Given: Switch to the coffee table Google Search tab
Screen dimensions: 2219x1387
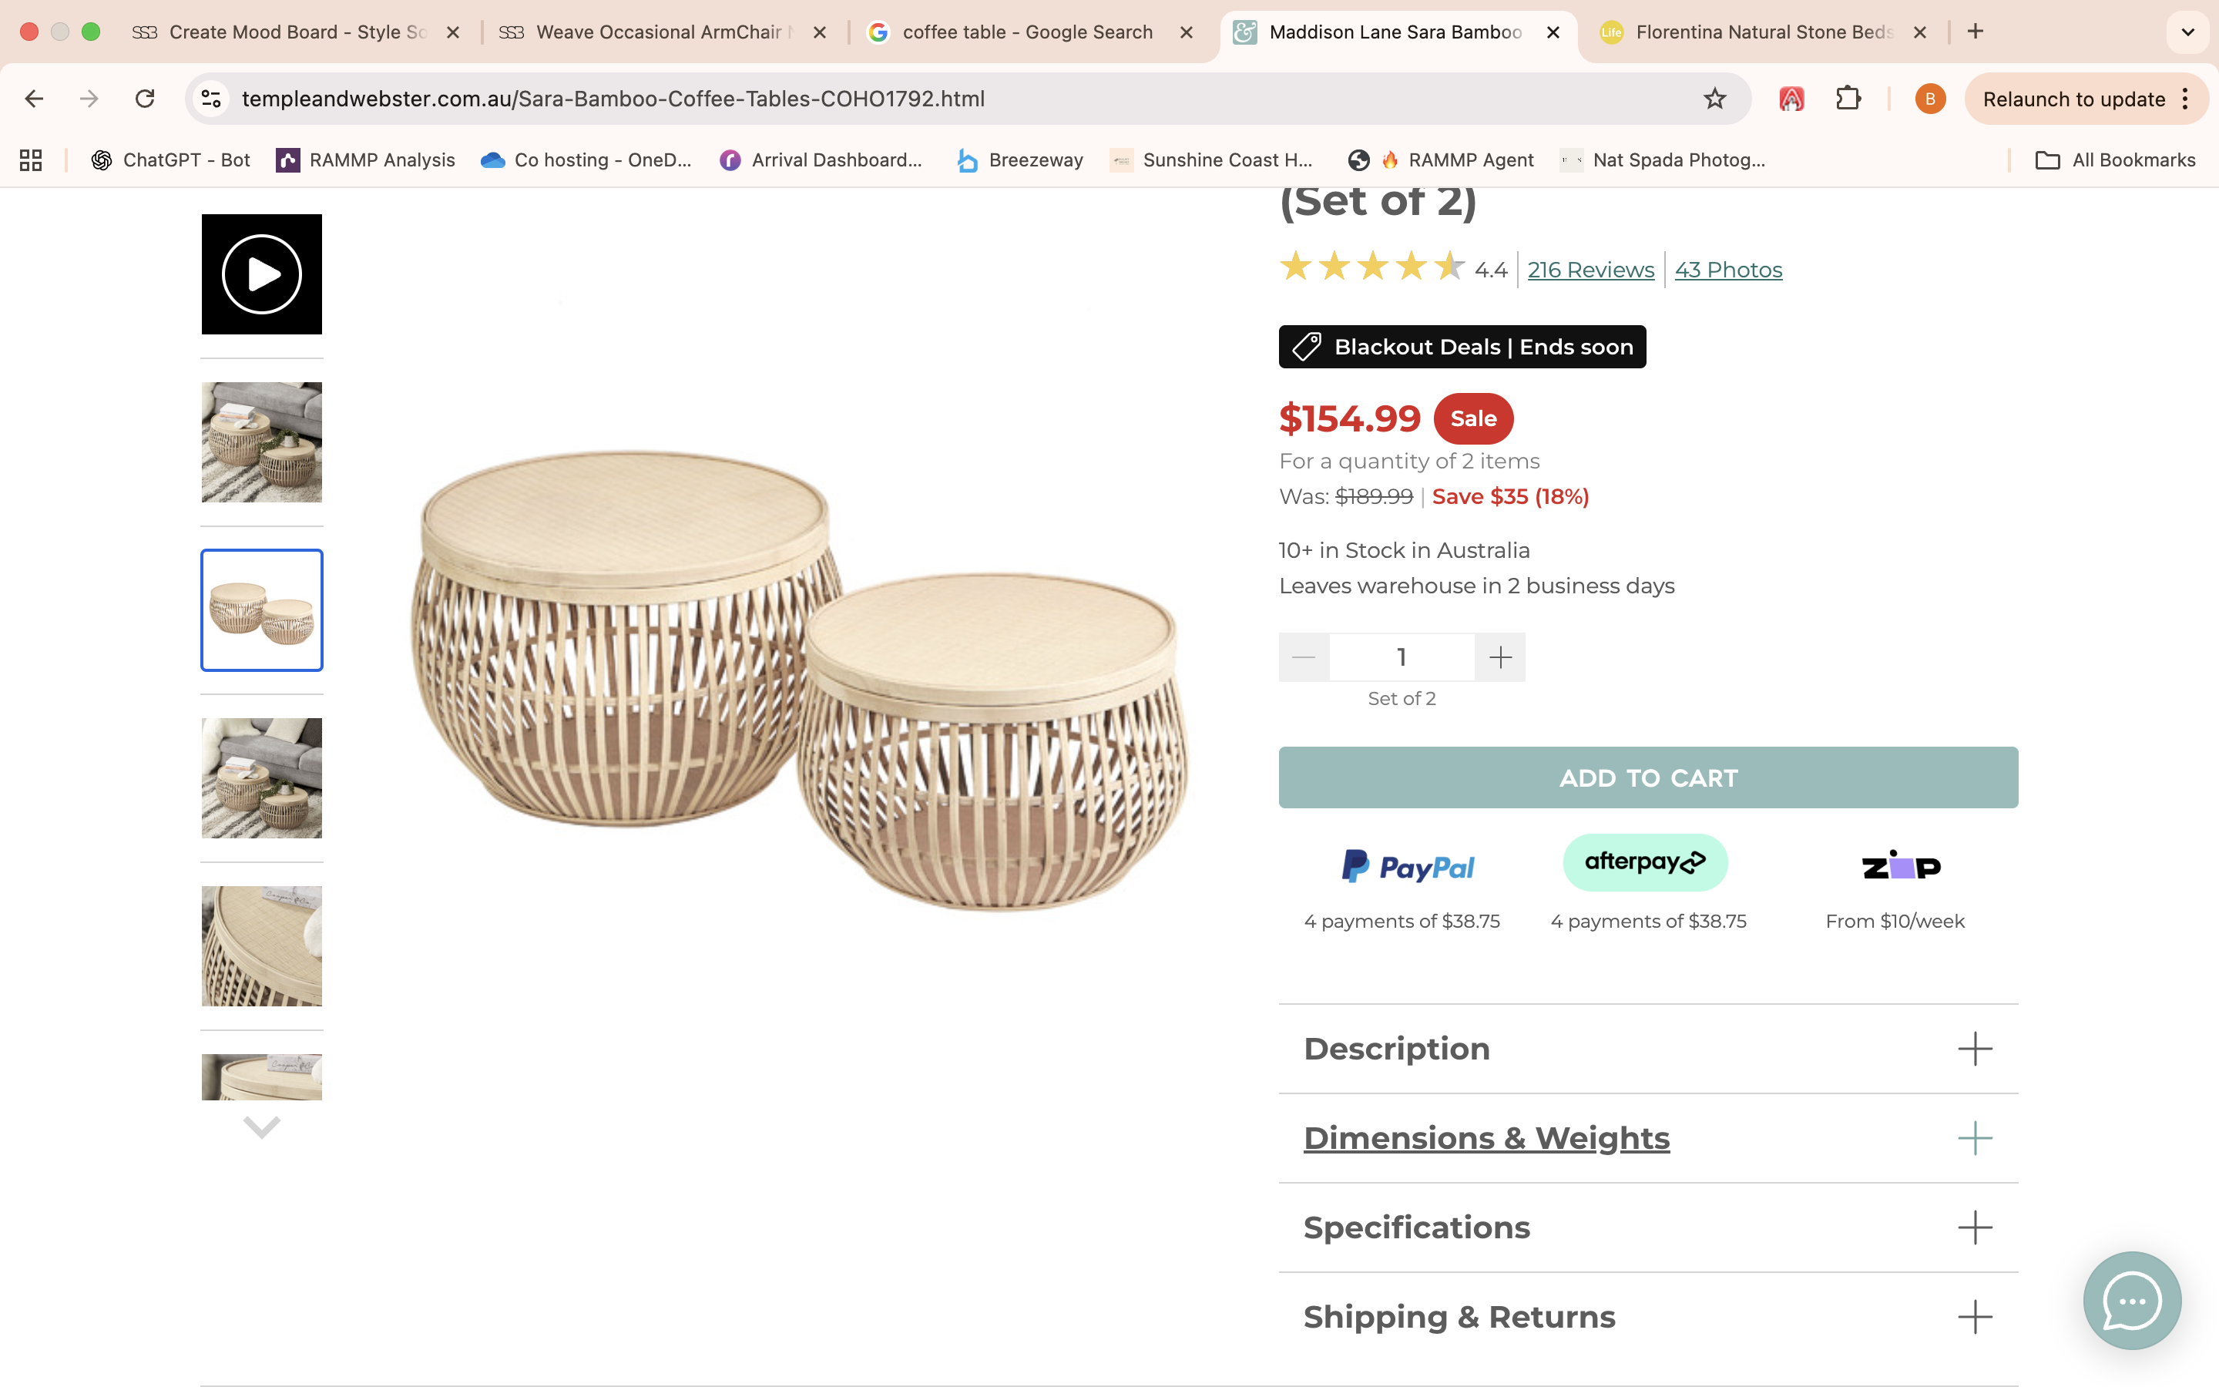Looking at the screenshot, I should pos(1026,32).
